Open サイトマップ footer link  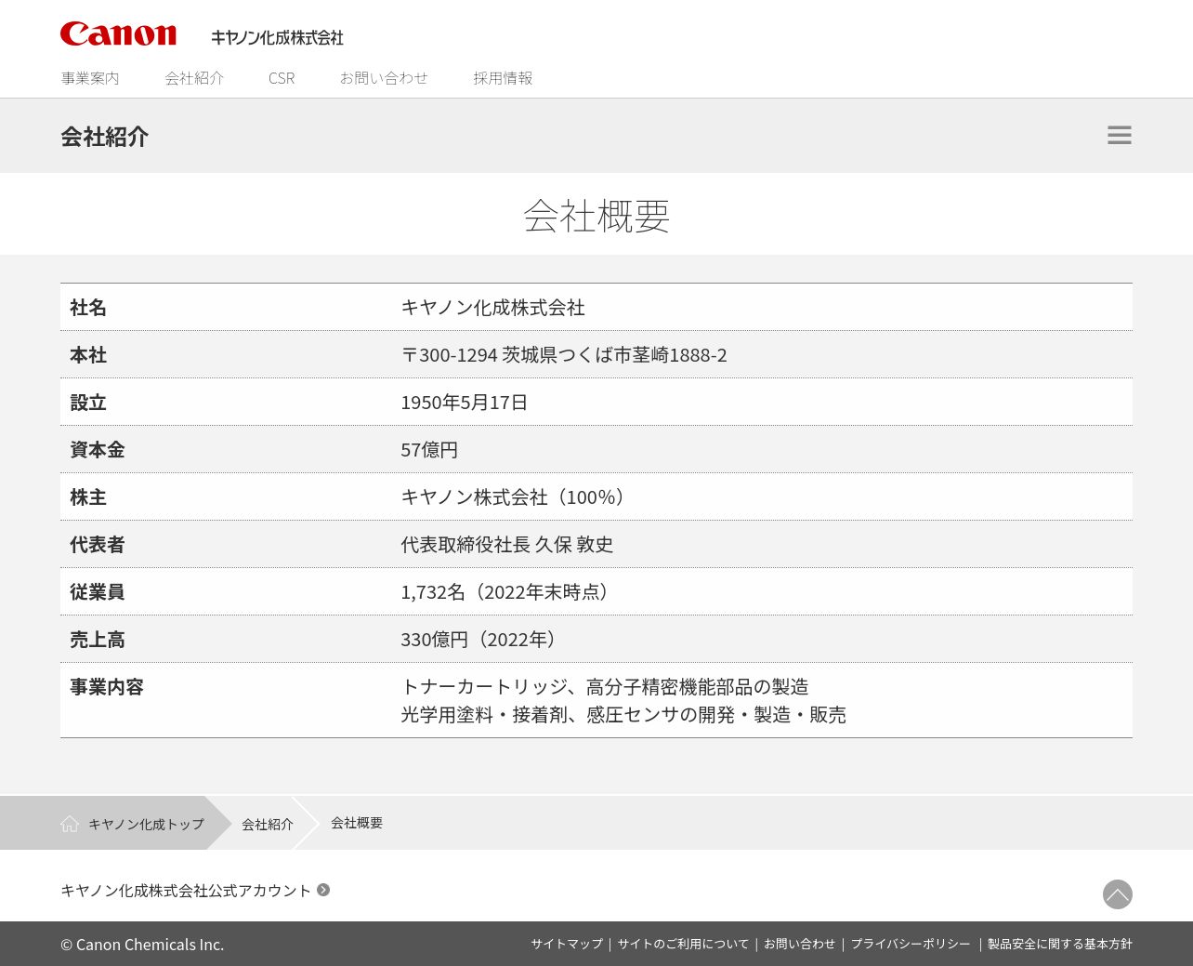tap(567, 944)
